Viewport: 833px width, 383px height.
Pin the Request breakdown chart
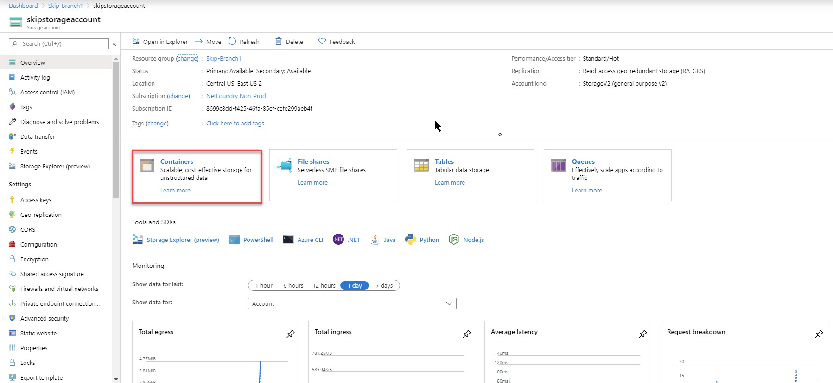[819, 334]
